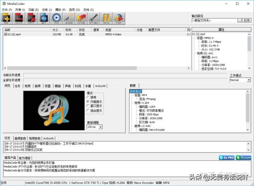The height and width of the screenshot is (186, 254).
Task: Click the Donate button
Action: (x=243, y=157)
